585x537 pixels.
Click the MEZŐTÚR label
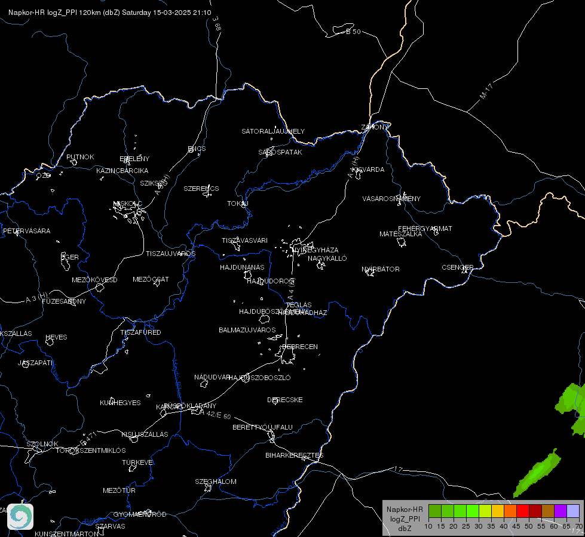coord(119,490)
